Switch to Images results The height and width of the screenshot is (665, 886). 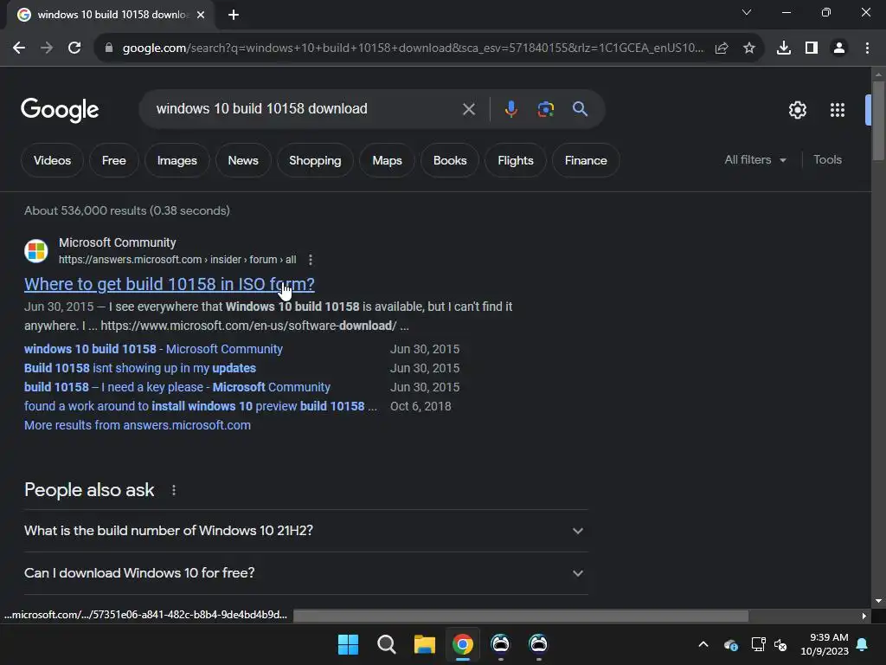177,160
